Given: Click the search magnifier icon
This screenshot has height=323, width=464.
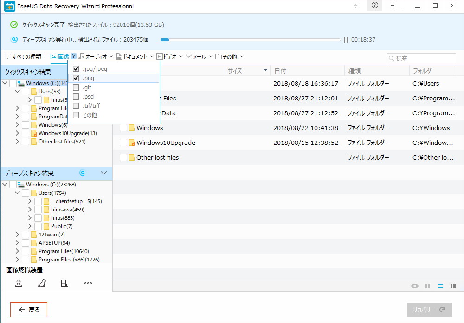Looking at the screenshot, I should pyautogui.click(x=391, y=58).
